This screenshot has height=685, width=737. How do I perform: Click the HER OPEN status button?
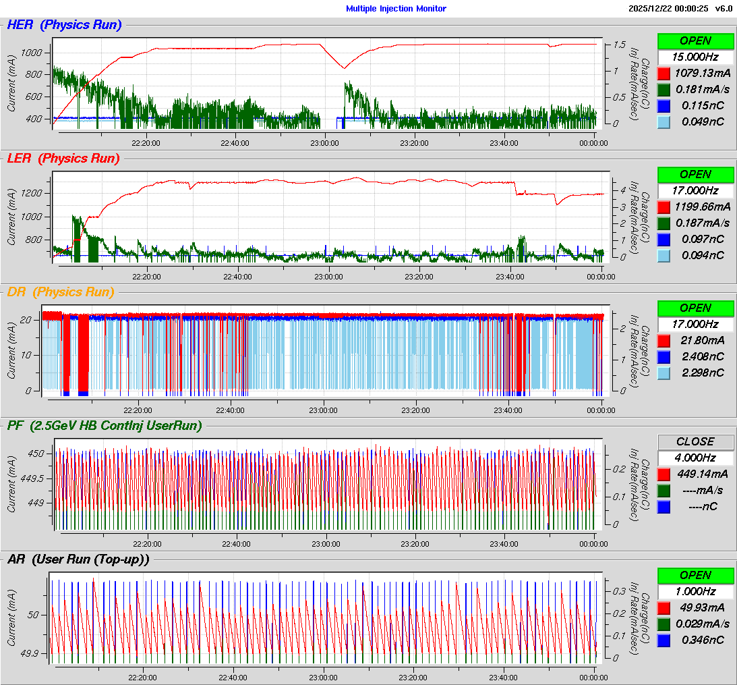[695, 40]
